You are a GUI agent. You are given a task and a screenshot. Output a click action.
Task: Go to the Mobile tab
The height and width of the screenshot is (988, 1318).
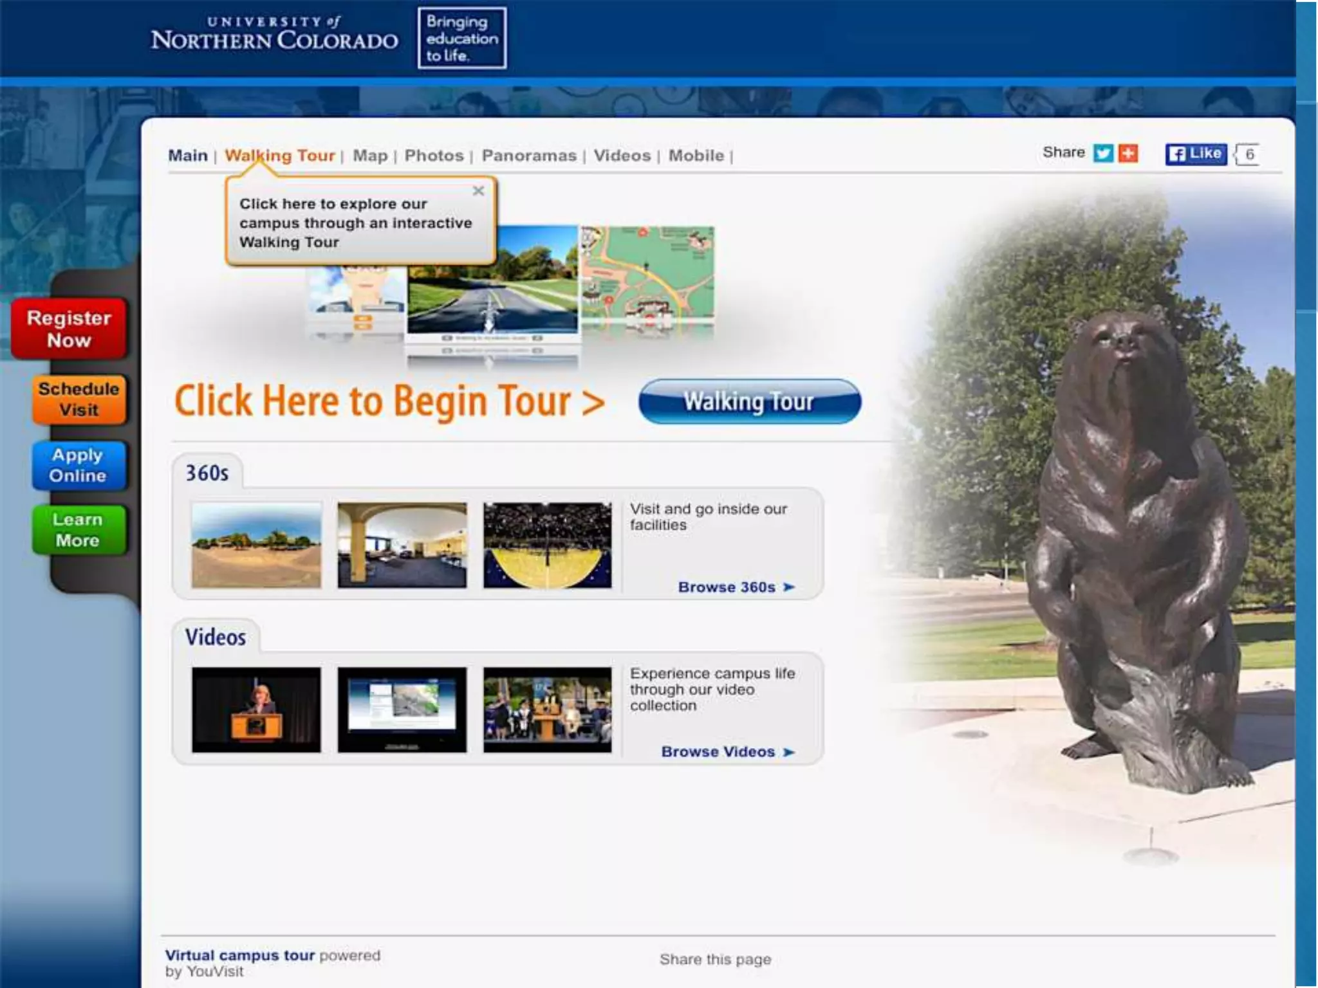[x=696, y=156]
